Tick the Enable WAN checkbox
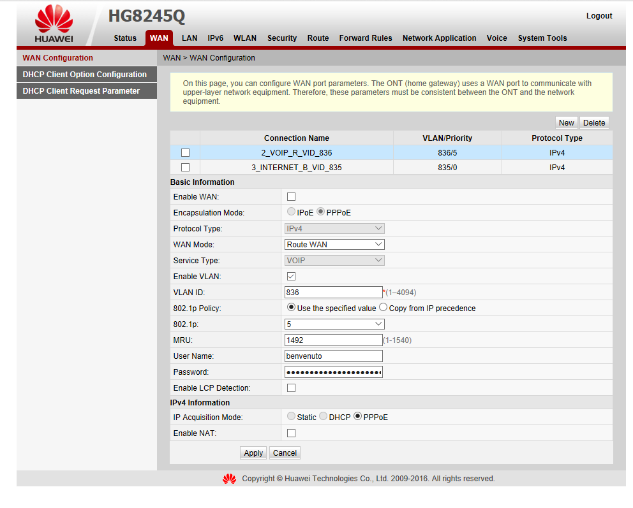633x508 pixels. (x=291, y=197)
